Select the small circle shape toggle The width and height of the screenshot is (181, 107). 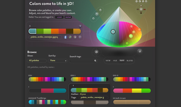(x=93, y=18)
